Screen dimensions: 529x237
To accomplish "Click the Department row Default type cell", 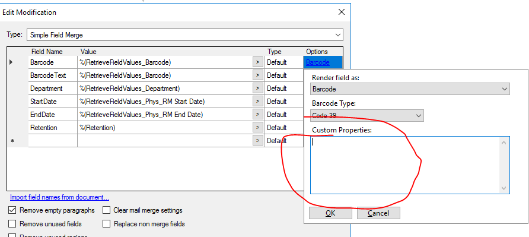I will click(x=283, y=89).
